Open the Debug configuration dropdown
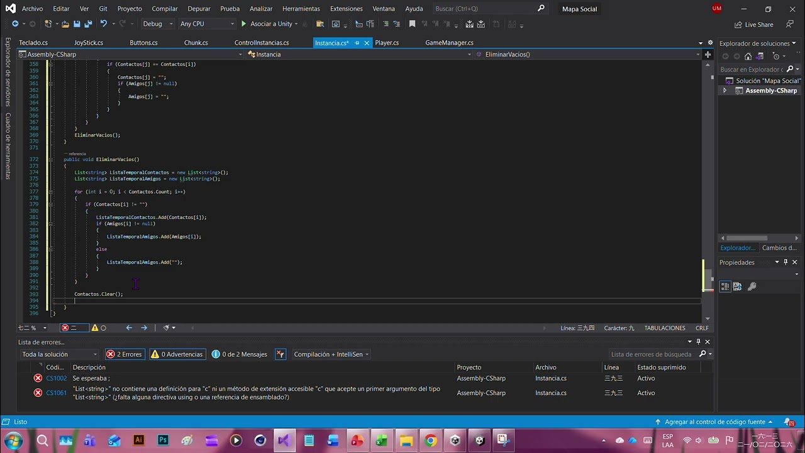This screenshot has width=805, height=453. click(157, 24)
